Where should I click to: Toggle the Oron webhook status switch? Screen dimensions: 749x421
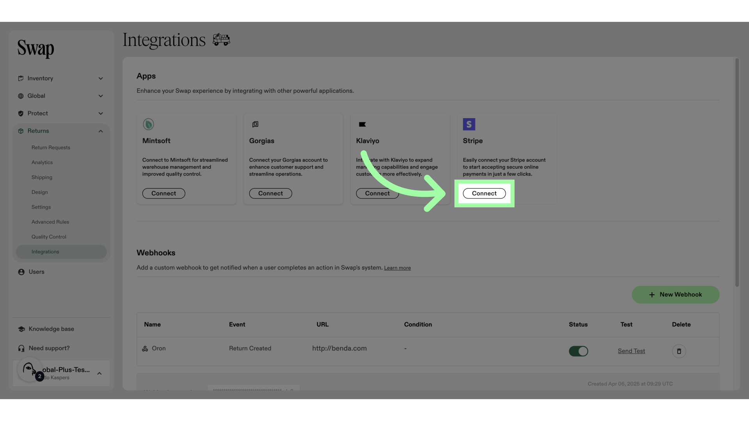(x=578, y=351)
